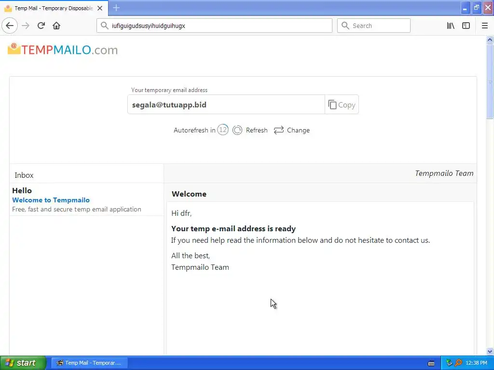Minimize the browser window
Viewport: 494px width, 370px height.
click(465, 8)
